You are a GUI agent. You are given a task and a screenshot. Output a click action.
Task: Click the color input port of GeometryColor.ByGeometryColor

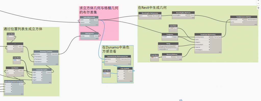111,61
